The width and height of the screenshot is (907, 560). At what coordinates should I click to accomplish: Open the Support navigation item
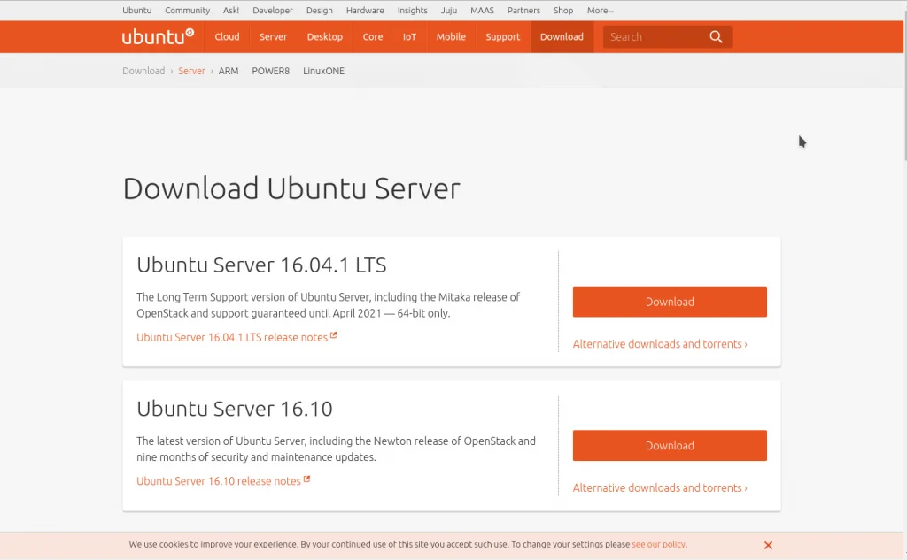503,36
